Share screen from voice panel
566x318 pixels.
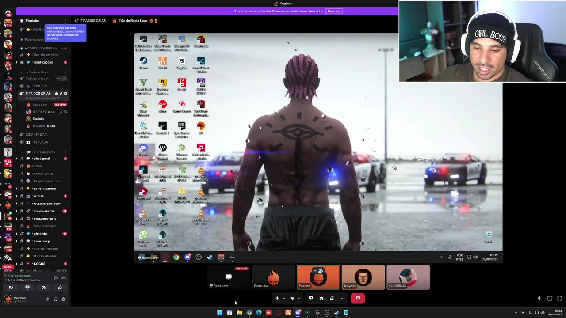(27, 288)
